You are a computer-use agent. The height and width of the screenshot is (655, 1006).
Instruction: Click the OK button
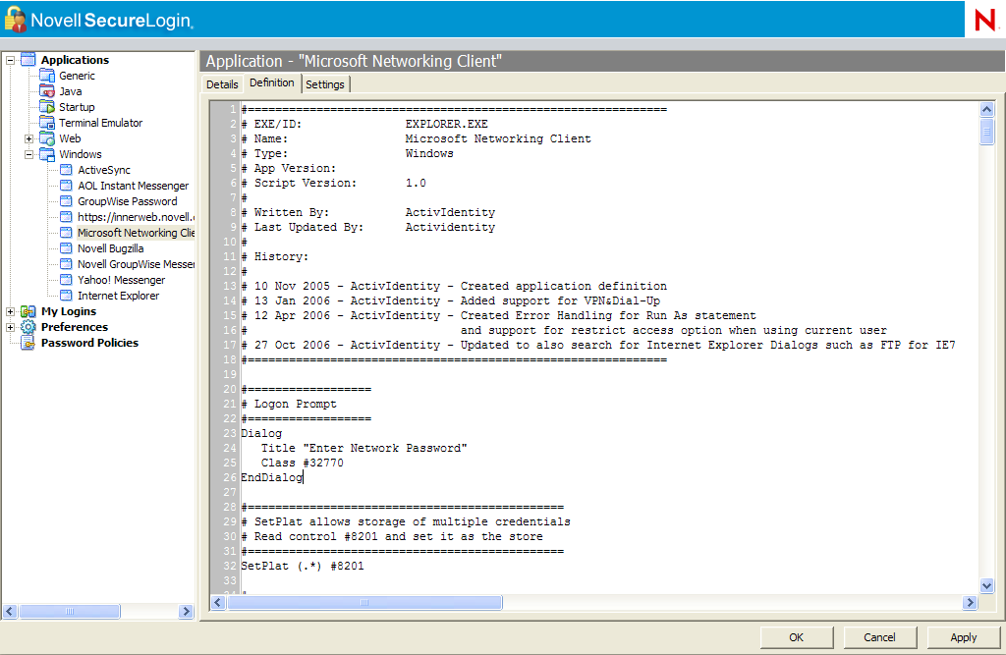[x=796, y=637]
